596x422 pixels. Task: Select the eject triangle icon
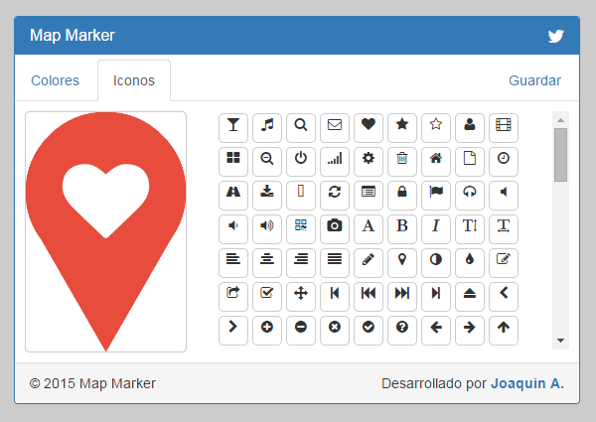click(470, 297)
